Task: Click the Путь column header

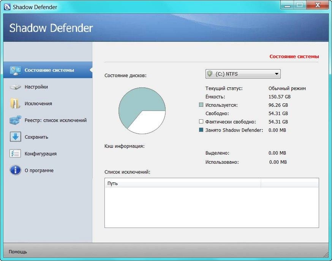Action: (183, 183)
